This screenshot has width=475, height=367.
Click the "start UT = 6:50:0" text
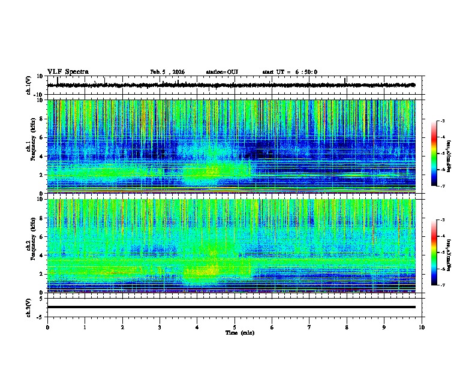[290, 72]
